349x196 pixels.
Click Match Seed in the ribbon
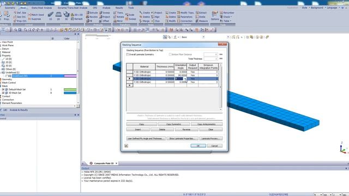36,15
